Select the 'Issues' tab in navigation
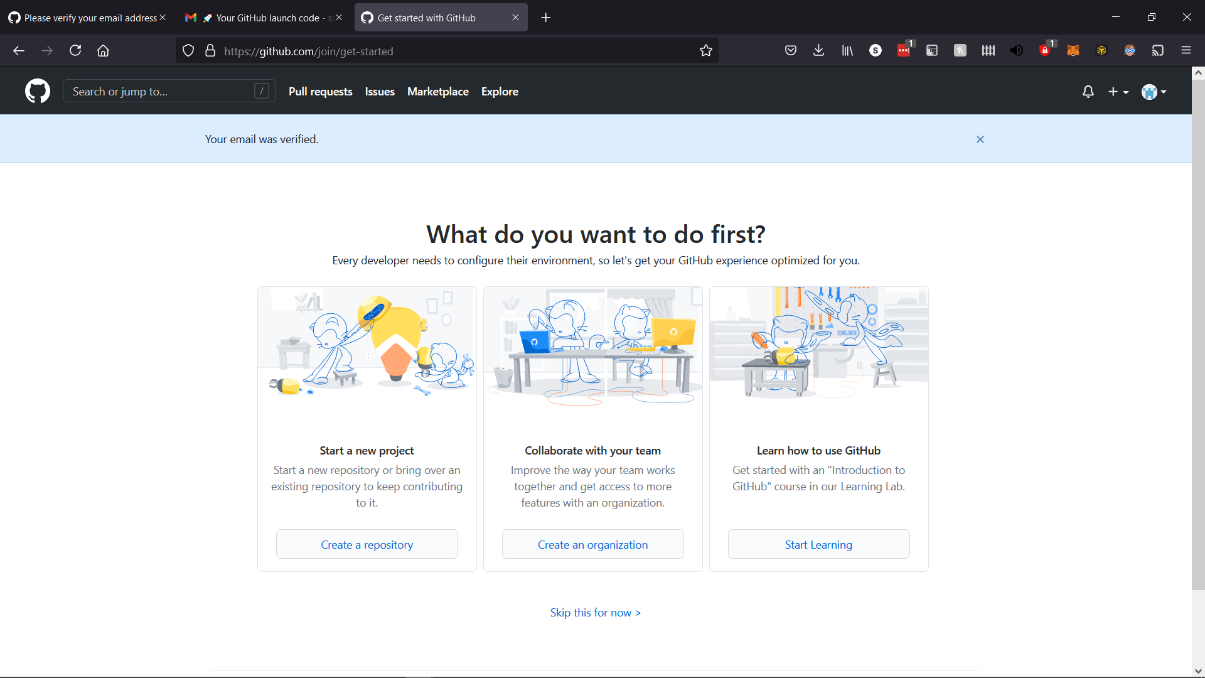This screenshot has height=678, width=1205. pos(379,91)
